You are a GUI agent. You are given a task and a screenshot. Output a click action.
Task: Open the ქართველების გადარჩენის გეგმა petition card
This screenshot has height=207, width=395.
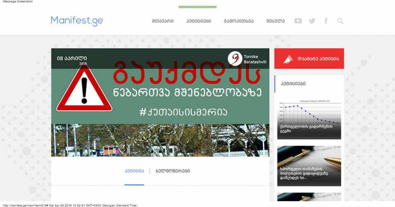pos(309,120)
